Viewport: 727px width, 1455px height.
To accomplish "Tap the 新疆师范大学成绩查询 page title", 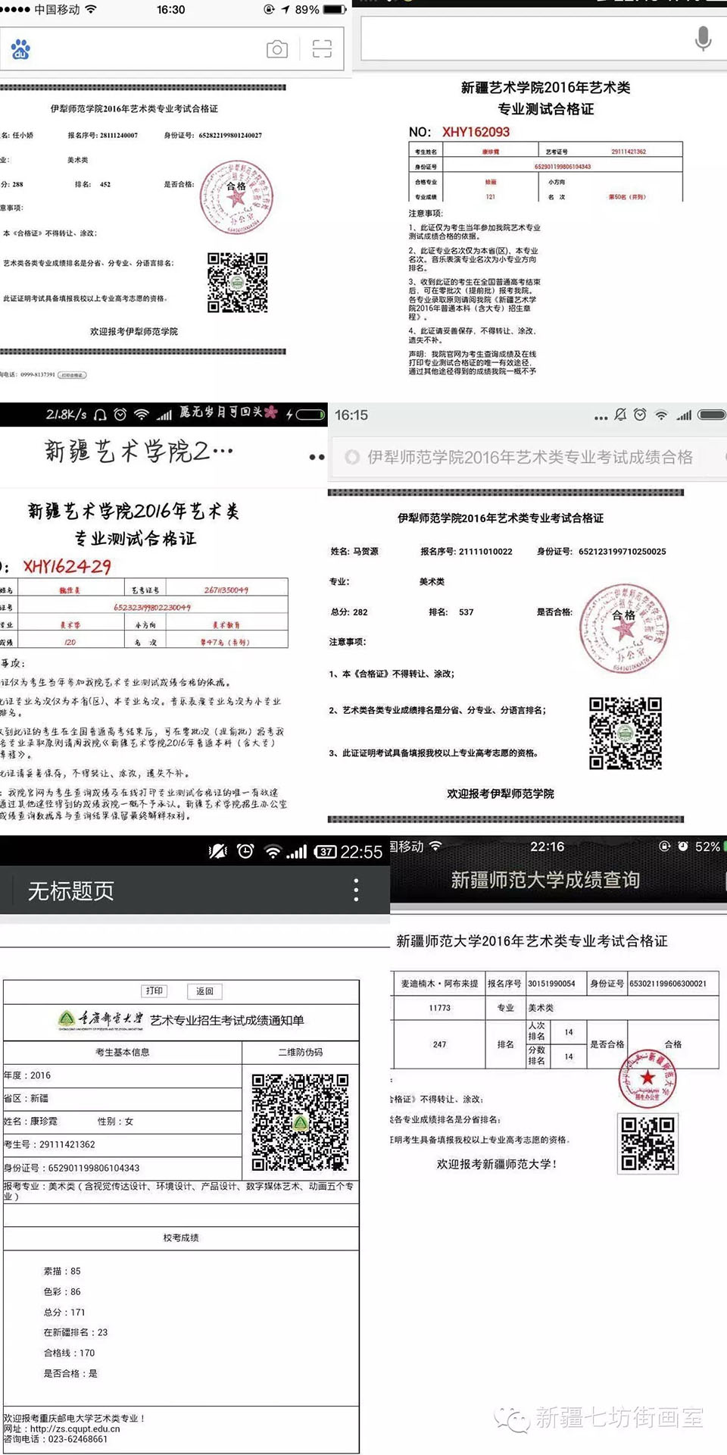I will (x=545, y=880).
